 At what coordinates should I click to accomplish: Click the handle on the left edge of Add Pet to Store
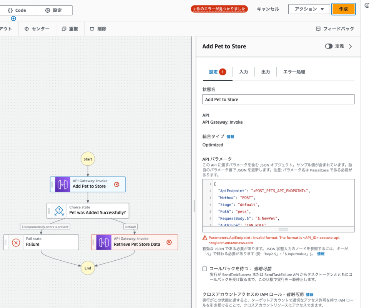(x=52, y=184)
